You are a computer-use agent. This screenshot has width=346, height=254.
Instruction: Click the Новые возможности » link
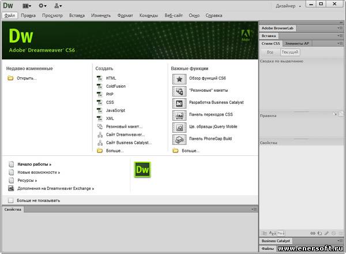(39, 172)
